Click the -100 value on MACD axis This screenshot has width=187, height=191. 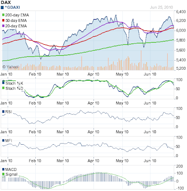pyautogui.click(x=179, y=188)
